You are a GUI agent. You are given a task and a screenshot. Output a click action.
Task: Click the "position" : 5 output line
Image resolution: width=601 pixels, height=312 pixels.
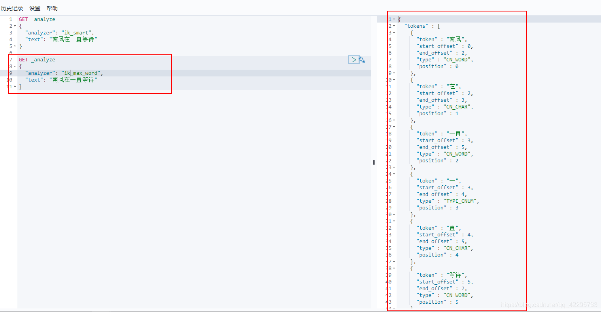click(437, 302)
